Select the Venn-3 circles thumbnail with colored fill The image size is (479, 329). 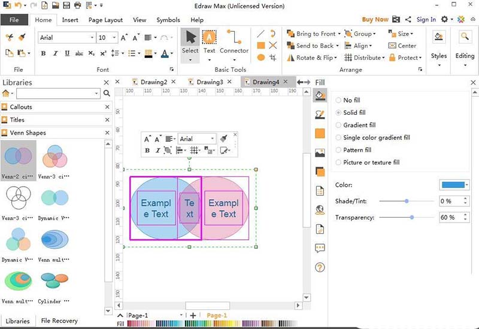[x=55, y=157]
